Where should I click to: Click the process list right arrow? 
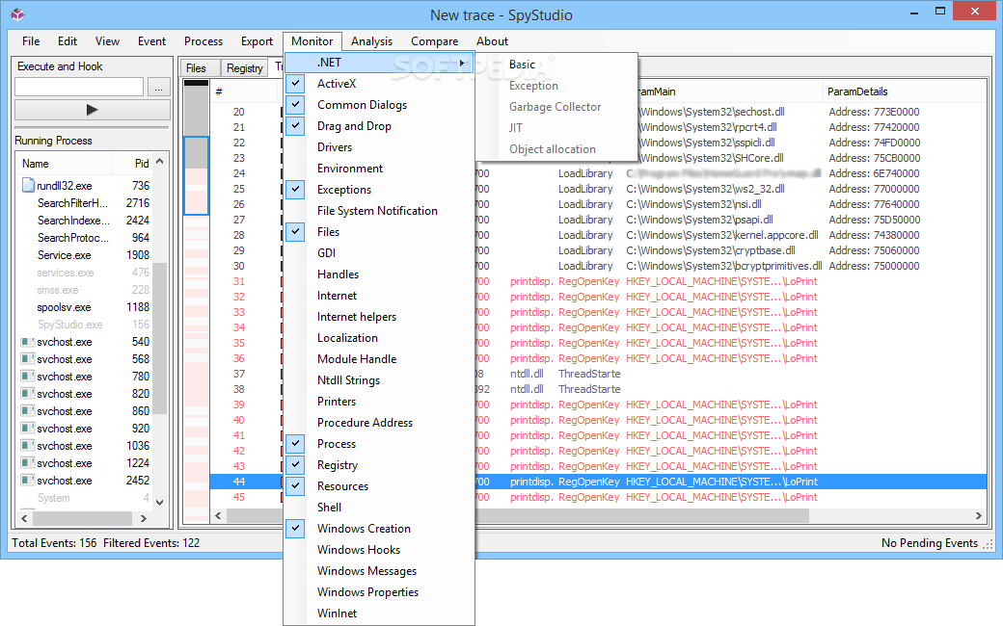click(144, 518)
